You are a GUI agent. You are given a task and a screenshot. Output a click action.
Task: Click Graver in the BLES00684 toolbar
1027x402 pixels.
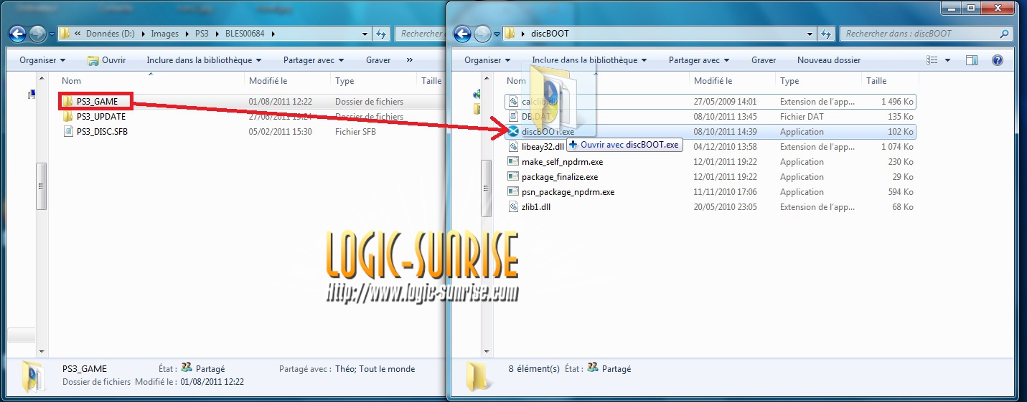click(378, 60)
